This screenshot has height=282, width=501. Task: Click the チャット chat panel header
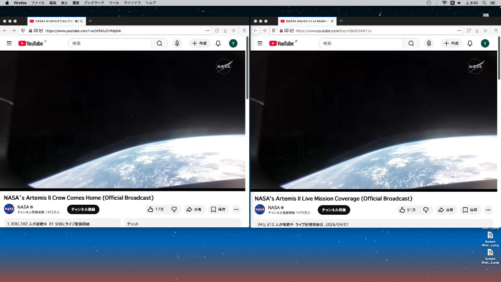point(182,223)
